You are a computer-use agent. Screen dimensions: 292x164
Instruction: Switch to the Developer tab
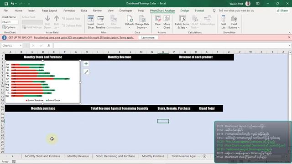point(126,10)
